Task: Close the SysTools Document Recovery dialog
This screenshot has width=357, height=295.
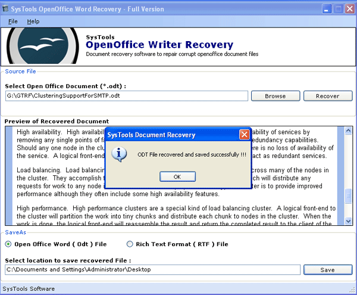Action: click(245, 135)
